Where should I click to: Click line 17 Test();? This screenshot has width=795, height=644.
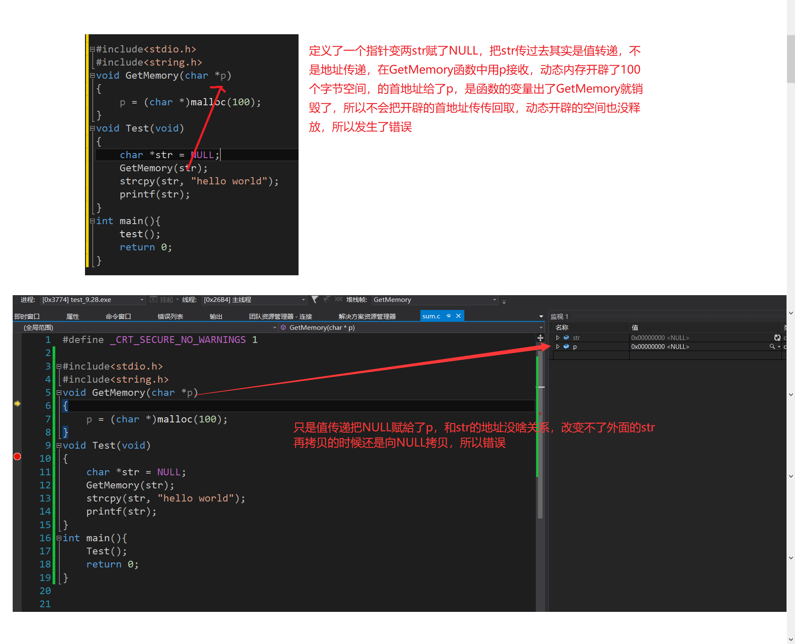[107, 551]
